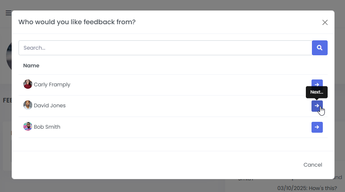
Task: Click David Jones's profile avatar
Action: pos(28,105)
